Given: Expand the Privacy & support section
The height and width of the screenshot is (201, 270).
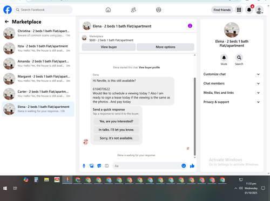Looking at the screenshot, I should (x=232, y=102).
